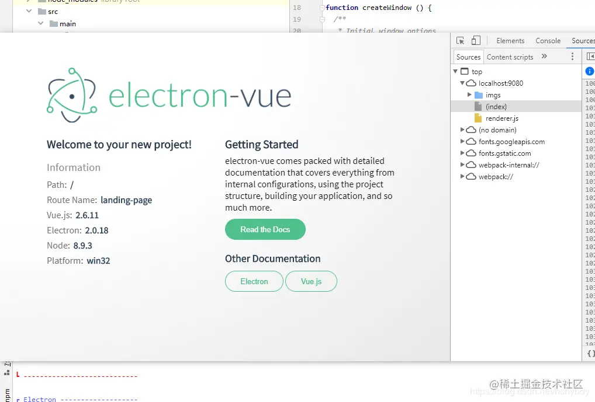Expand the fonts.googleapis.com node
The width and height of the screenshot is (595, 402).
point(462,141)
